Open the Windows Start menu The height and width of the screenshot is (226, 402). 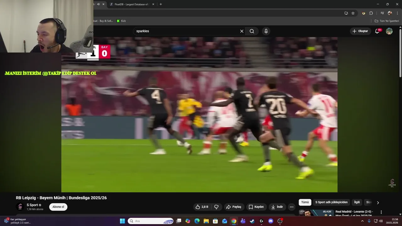[122, 221]
